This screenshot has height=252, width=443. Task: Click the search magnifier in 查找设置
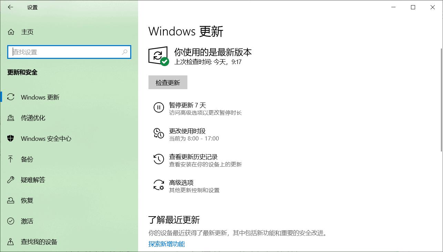click(124, 52)
